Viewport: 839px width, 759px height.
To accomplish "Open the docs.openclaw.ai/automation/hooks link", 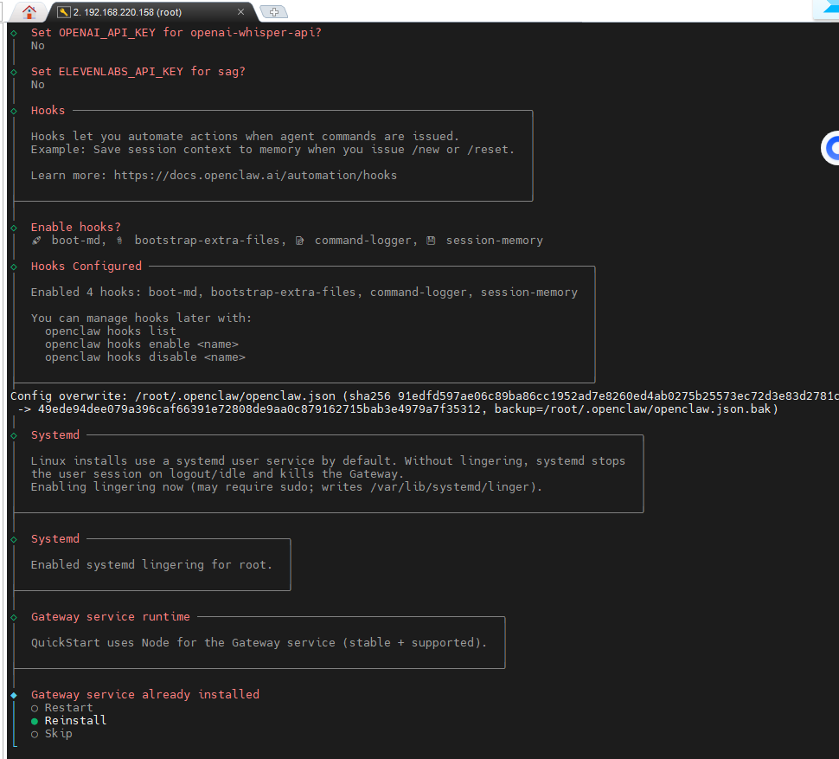I will [x=255, y=176].
